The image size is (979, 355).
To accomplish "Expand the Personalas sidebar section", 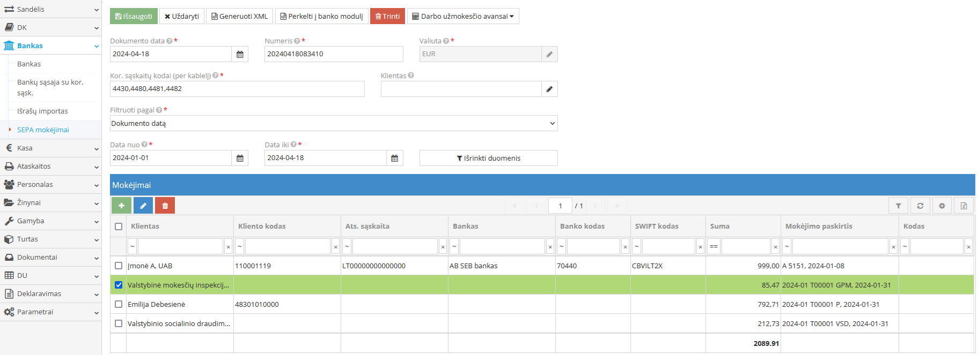I will tap(50, 184).
